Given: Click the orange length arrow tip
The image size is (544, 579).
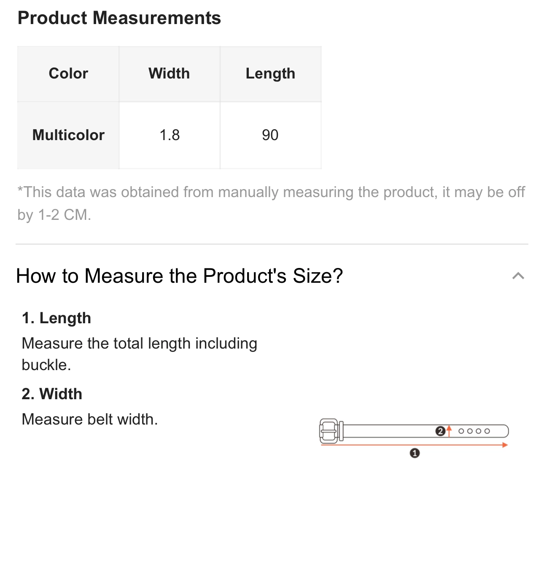Looking at the screenshot, I should coord(505,445).
